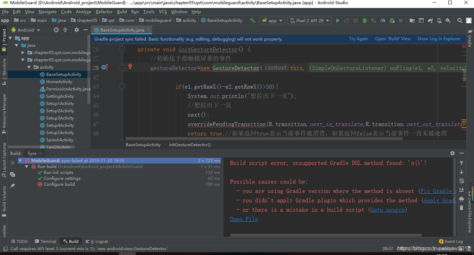
Task: Open the Profiler gauge icon in toolbar
Action: pyautogui.click(x=383, y=20)
